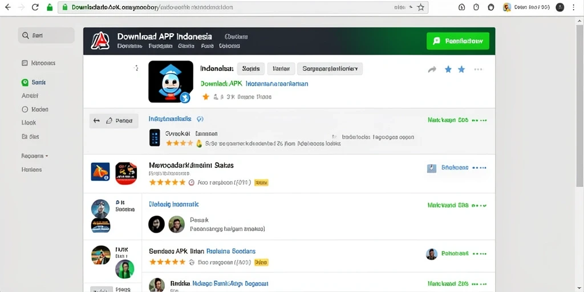Click the black and red app icon

(x=126, y=173)
